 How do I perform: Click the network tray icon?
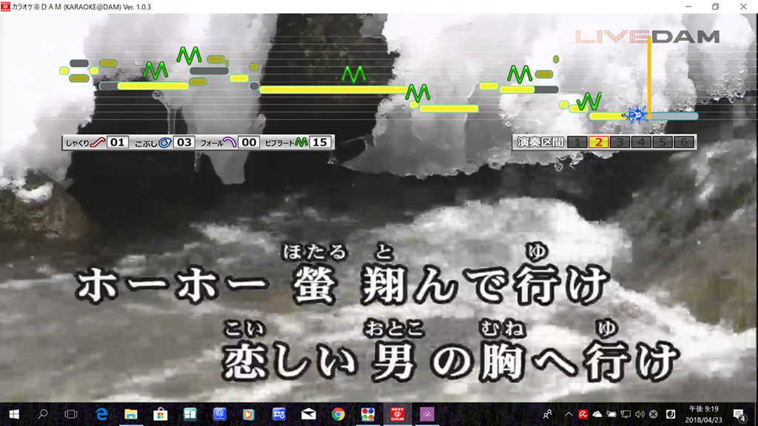(x=625, y=414)
